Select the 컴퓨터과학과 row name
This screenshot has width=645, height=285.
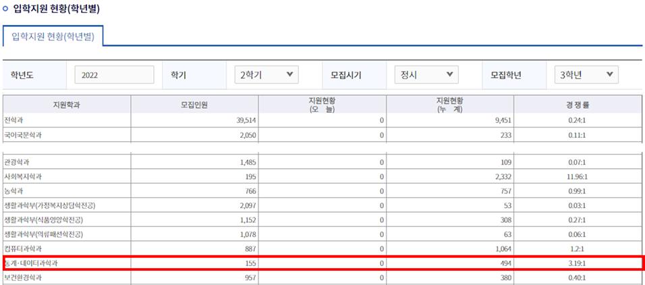click(23, 249)
